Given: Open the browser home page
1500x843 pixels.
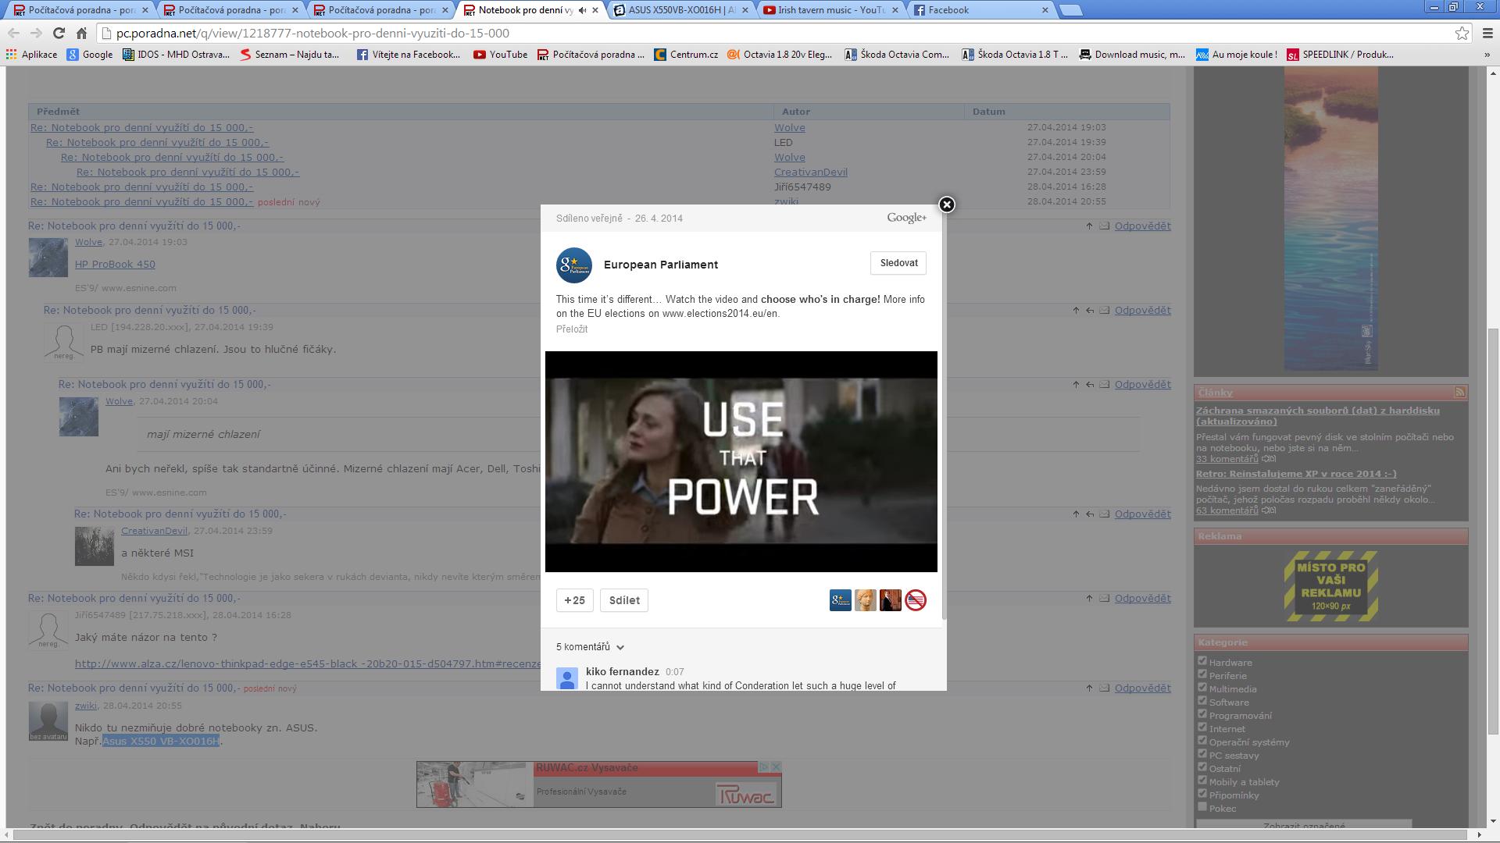Looking at the screenshot, I should click(81, 33).
